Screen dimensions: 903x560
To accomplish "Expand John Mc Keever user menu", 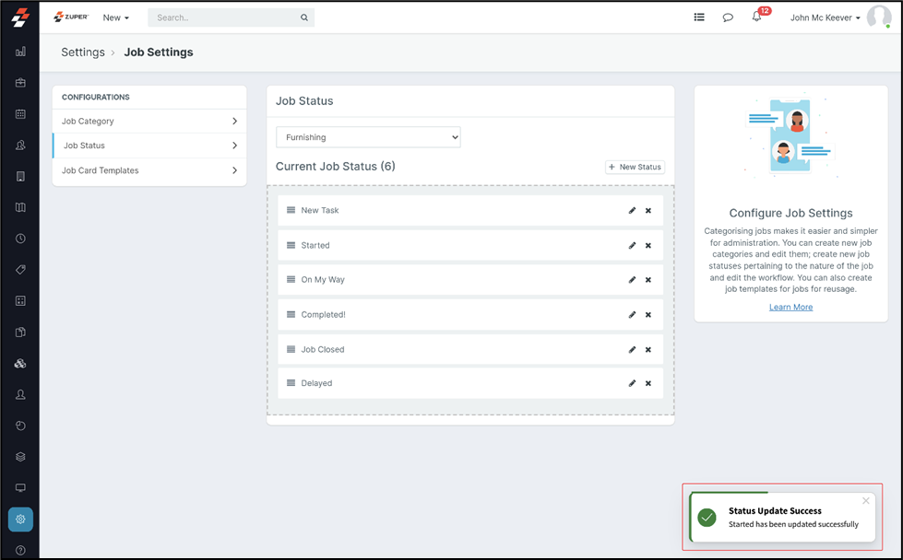I will tap(825, 17).
